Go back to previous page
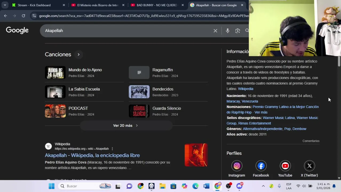 (x=6, y=16)
